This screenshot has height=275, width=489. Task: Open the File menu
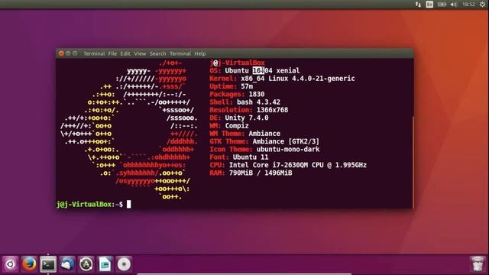(x=112, y=53)
